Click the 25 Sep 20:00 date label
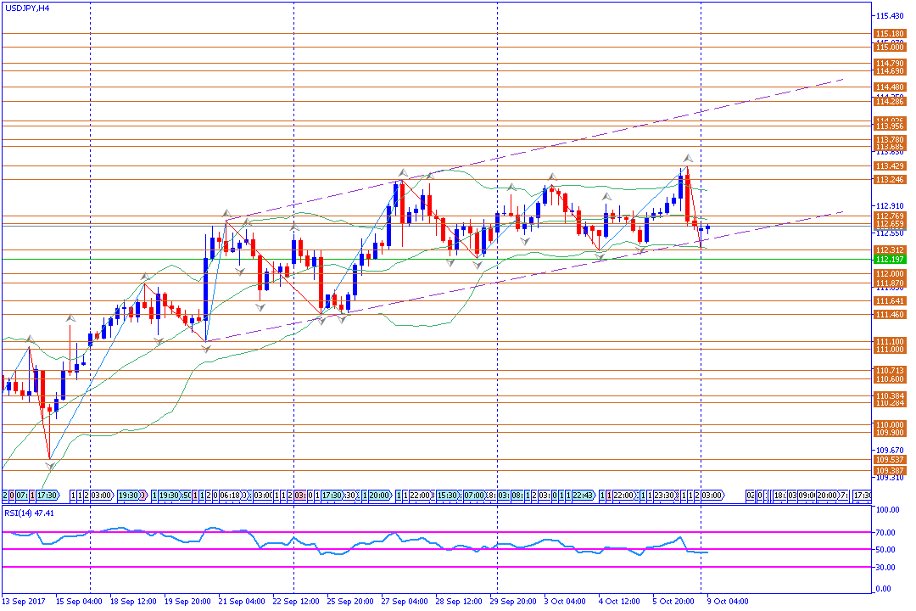916x611 pixels. click(x=350, y=601)
